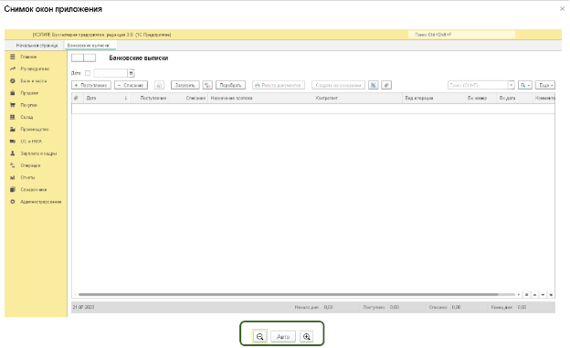Click the paperclip attachments toolbar icon
Viewport: 570px width, 348px height.
(386, 85)
